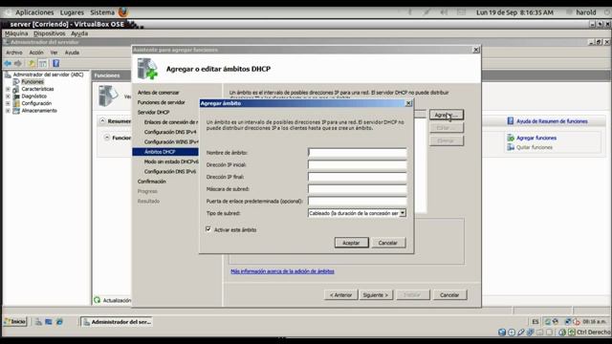Click the Siguiente > wizard button
Screen dimensions: 612x344
(376, 295)
